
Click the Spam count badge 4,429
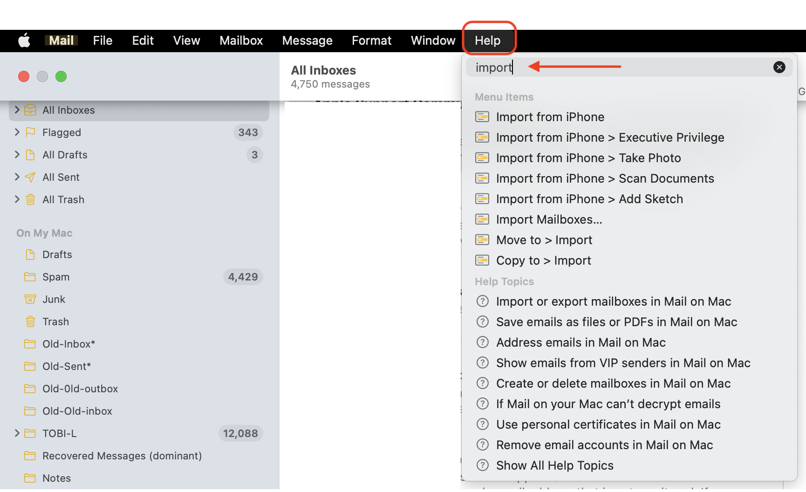(243, 277)
